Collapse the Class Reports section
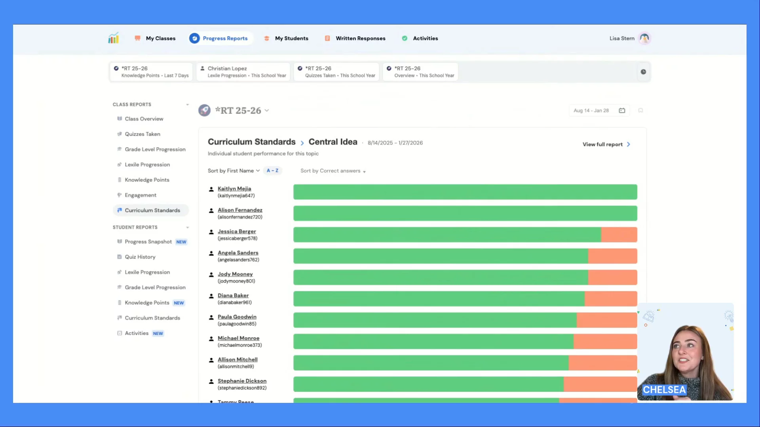The width and height of the screenshot is (760, 427). pos(187,104)
